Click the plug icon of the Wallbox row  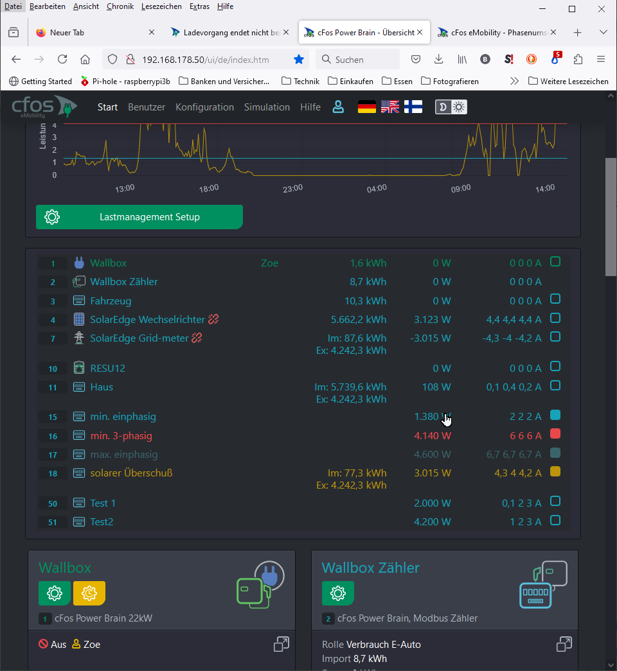(79, 263)
